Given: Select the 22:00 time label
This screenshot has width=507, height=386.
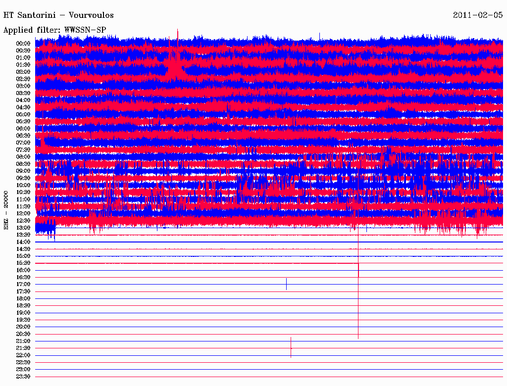Looking at the screenshot, I should coord(23,355).
